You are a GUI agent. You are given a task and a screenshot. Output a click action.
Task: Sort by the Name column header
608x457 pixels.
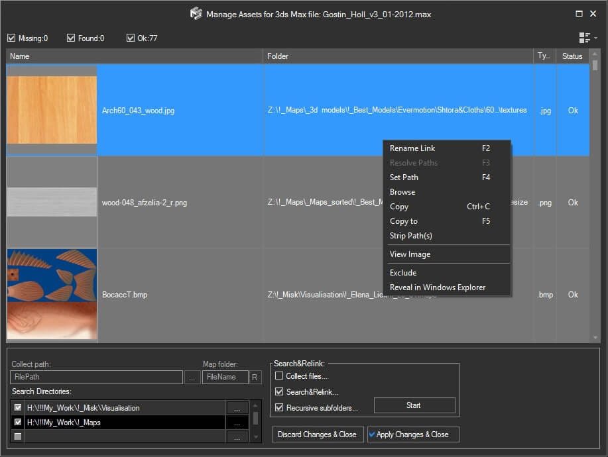[135, 56]
